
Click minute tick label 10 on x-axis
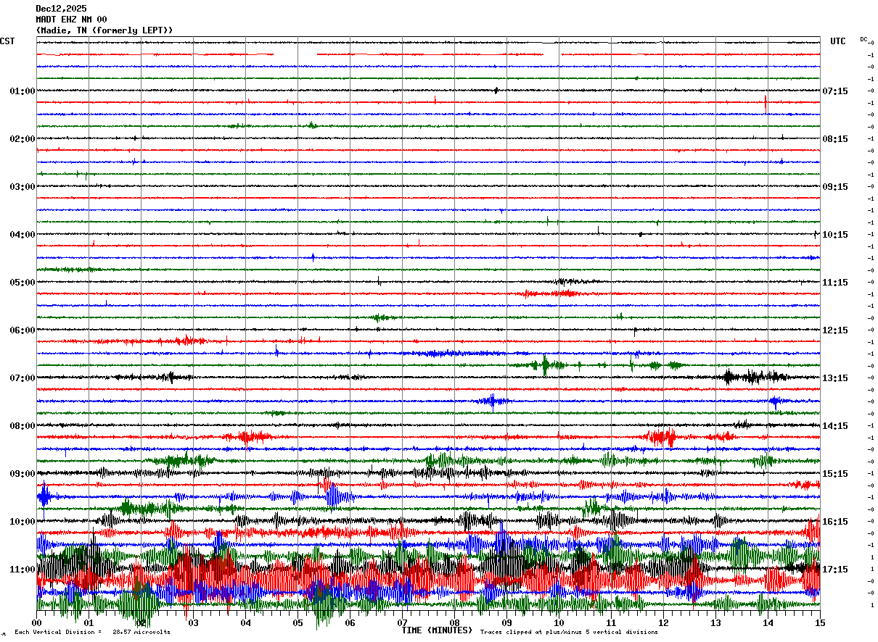coord(559,623)
